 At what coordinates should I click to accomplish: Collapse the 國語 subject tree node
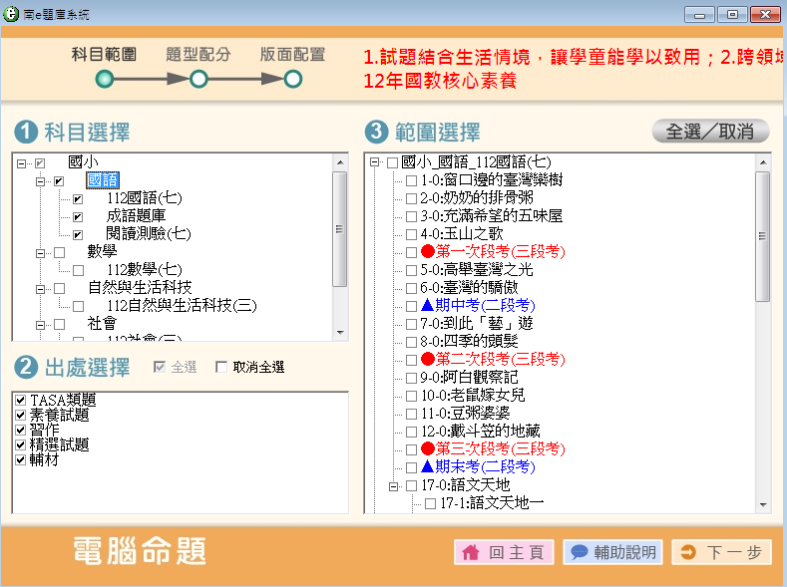[x=41, y=181]
